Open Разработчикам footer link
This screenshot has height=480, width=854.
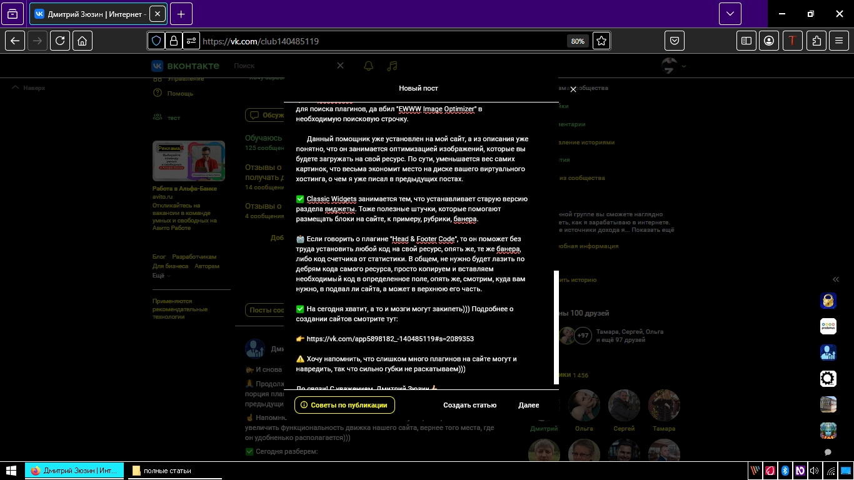coord(194,257)
